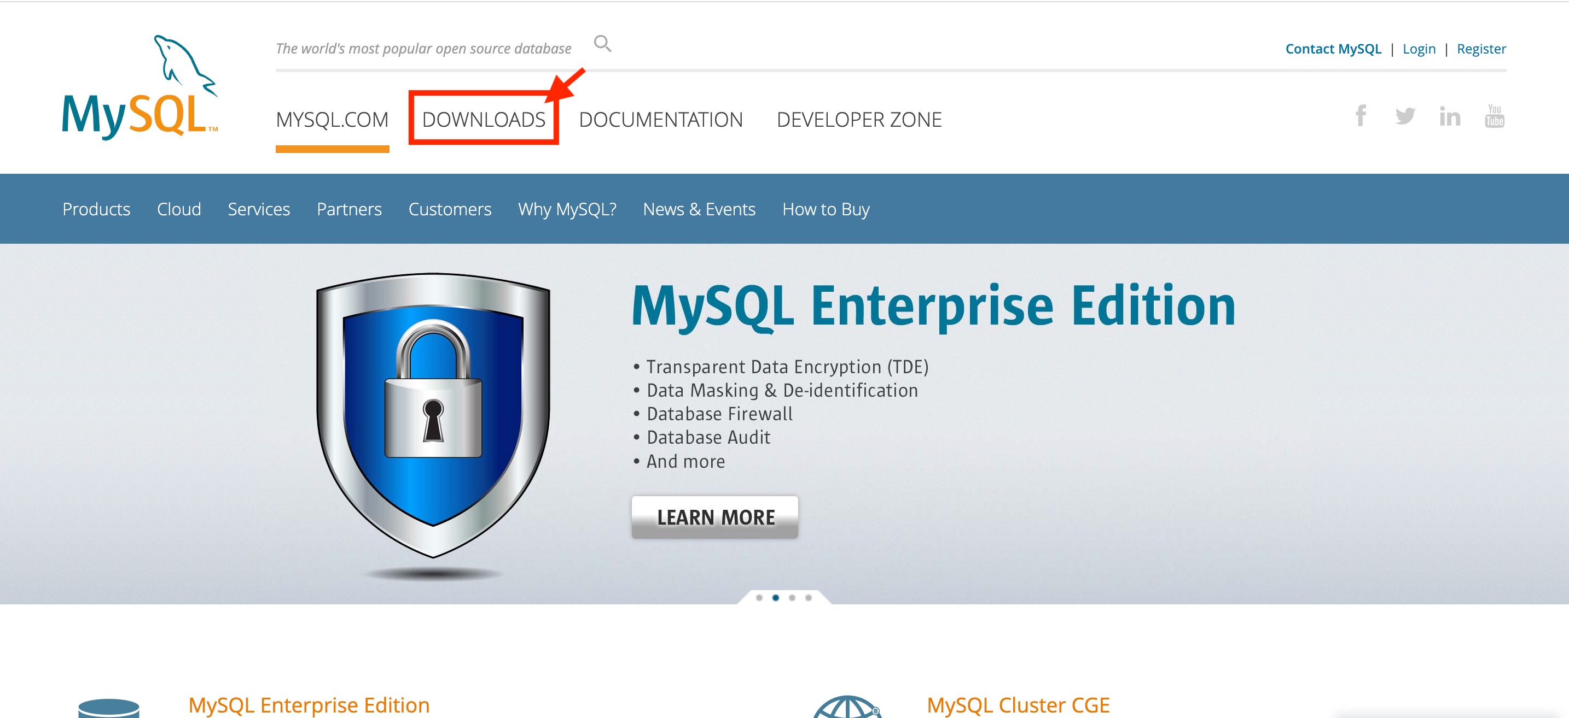Select the third carousel slide dot
Viewport: 1569px width, 718px height.
pos(792,598)
